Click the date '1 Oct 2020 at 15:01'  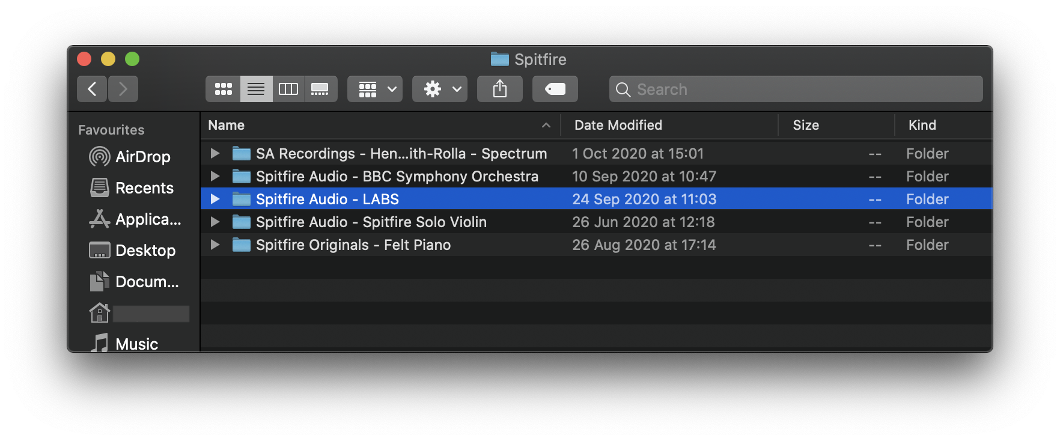[x=638, y=154]
